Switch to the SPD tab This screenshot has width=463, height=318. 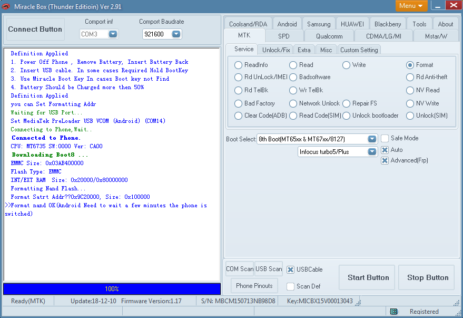pos(284,36)
